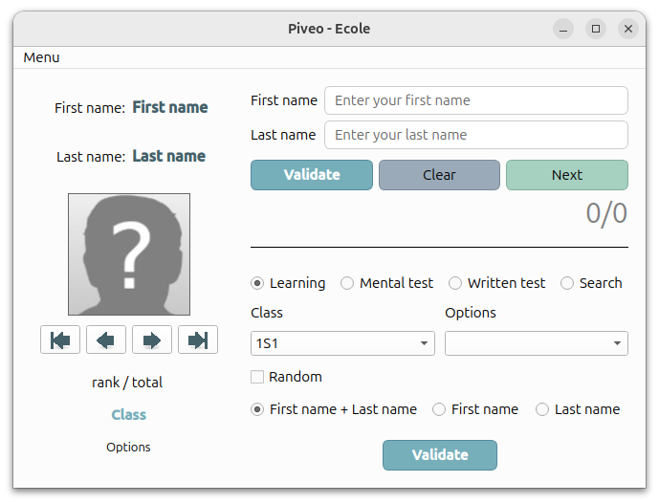Click the unknown student photo placeholder
This screenshot has width=659, height=504.
pyautogui.click(x=129, y=254)
